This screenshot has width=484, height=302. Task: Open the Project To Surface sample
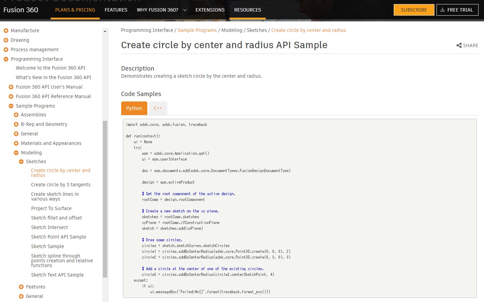(x=51, y=208)
